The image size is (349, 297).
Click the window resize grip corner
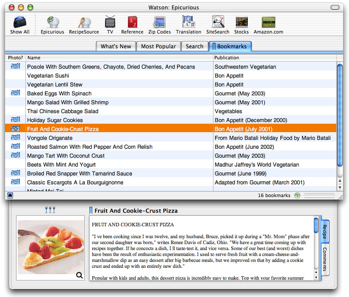coord(341,197)
